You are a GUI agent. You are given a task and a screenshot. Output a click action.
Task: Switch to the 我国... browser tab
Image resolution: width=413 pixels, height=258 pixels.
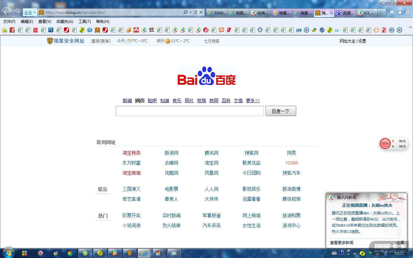(238, 13)
